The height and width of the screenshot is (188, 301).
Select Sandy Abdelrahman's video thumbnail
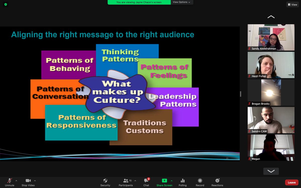pyautogui.click(x=271, y=37)
